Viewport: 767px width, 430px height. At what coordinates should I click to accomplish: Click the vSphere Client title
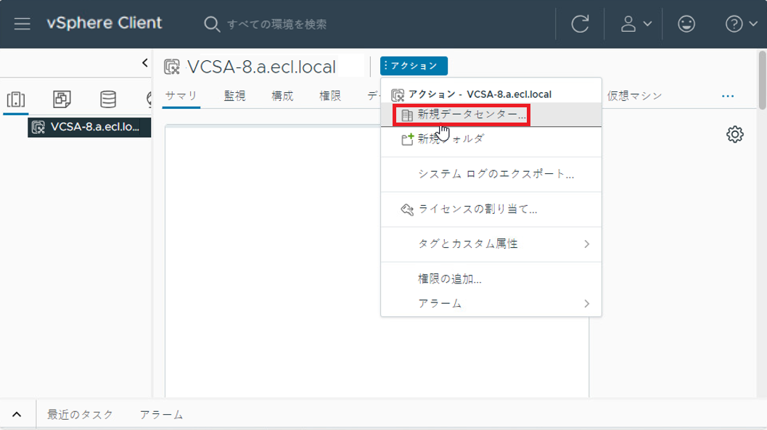(104, 23)
